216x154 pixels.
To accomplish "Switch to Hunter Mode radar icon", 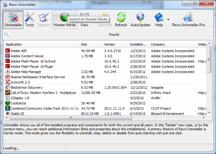I will tap(64, 17).
